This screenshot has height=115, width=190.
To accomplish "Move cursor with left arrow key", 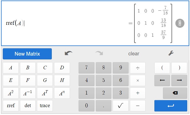I will [x=162, y=80].
